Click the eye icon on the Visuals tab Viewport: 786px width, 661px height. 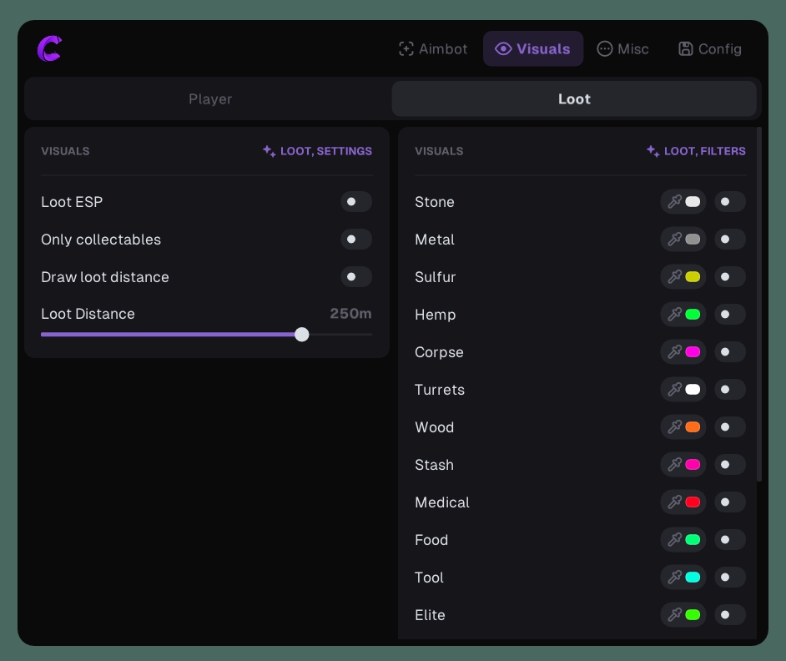tap(503, 48)
